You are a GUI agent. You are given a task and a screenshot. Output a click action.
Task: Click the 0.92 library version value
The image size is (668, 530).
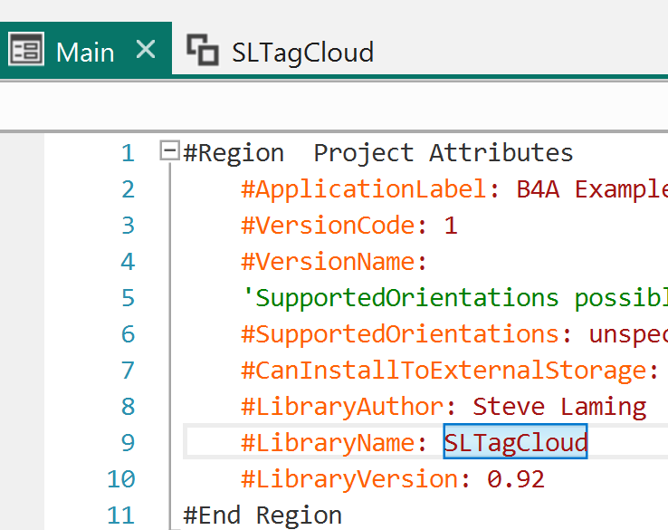tap(516, 479)
